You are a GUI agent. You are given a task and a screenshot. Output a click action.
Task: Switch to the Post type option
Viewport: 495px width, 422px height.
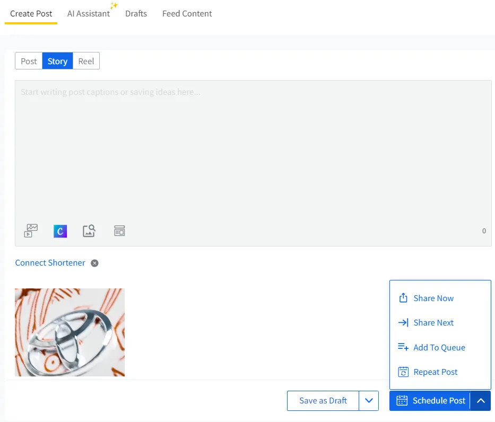(x=29, y=60)
